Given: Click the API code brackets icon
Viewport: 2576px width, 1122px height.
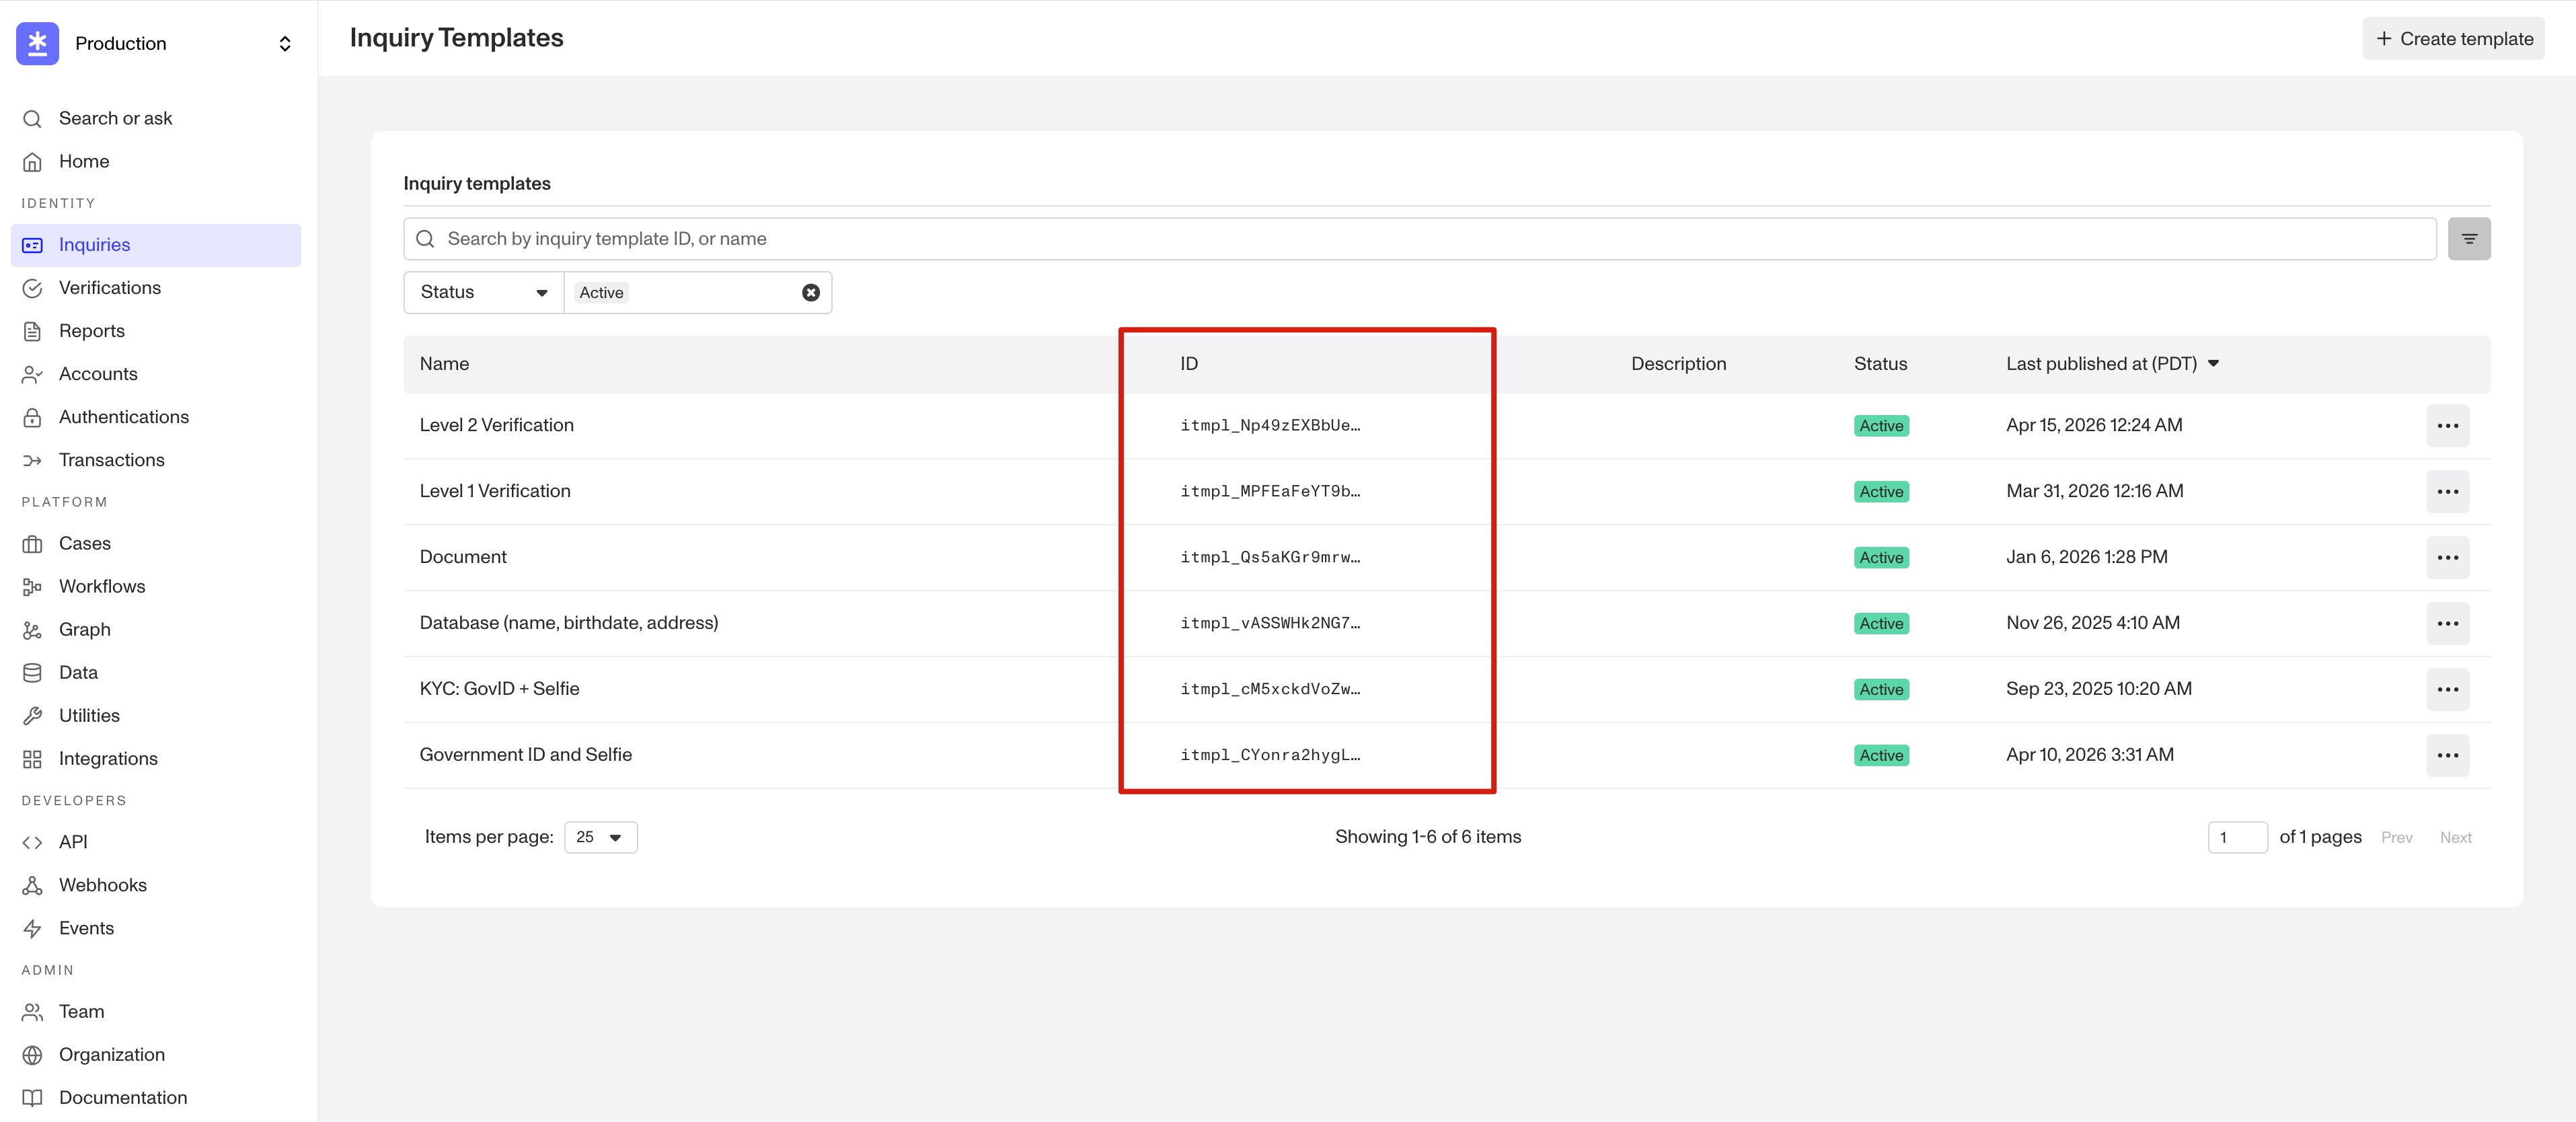Looking at the screenshot, I should tap(32, 842).
